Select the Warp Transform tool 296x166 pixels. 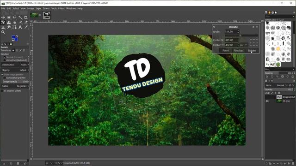[x=9, y=23]
